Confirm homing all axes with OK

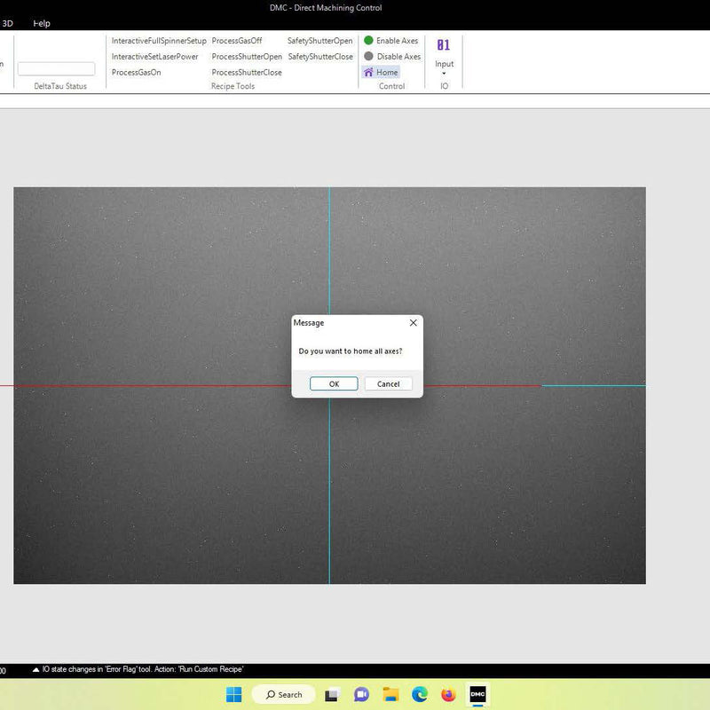point(334,384)
